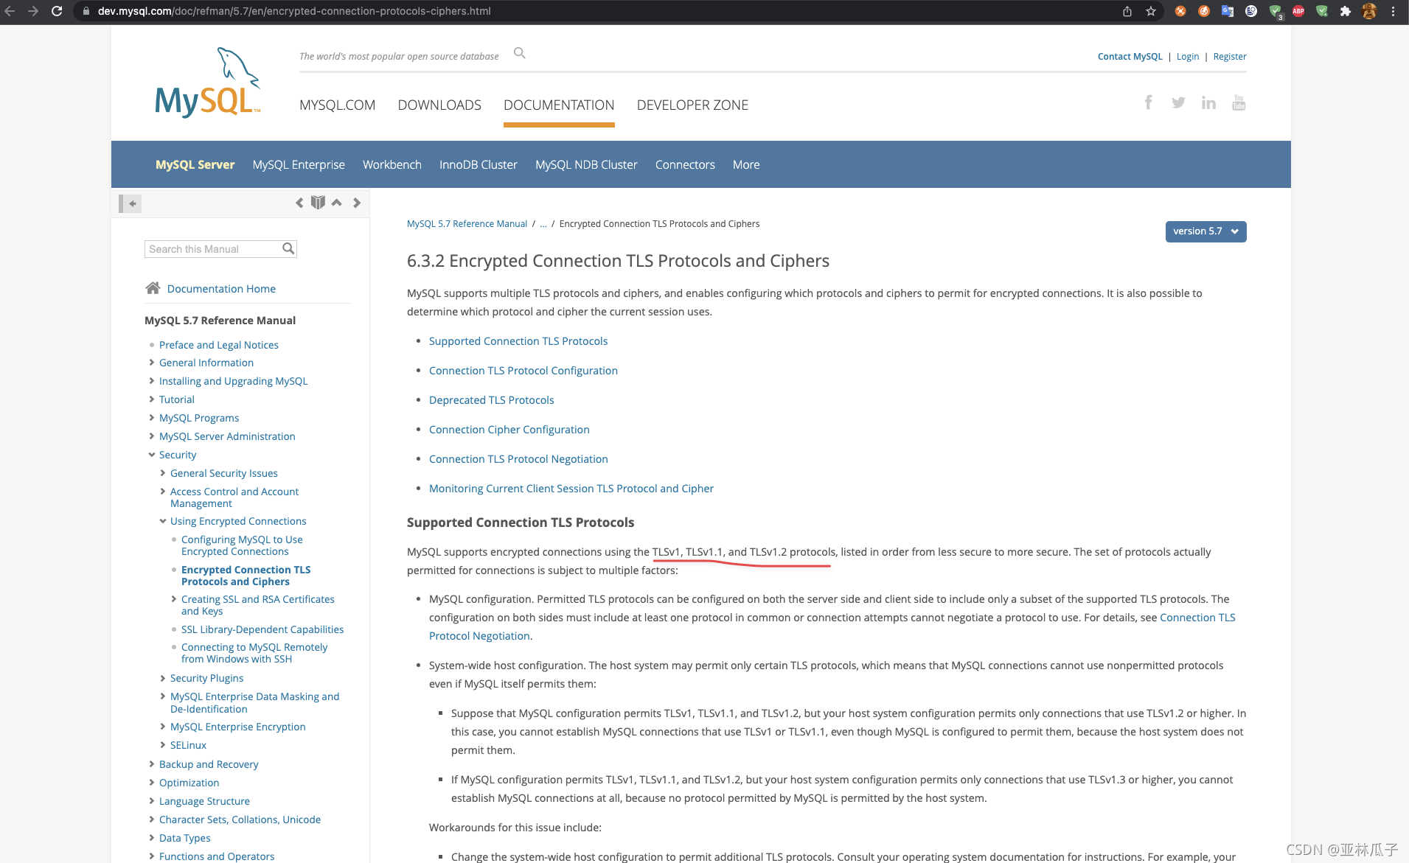The height and width of the screenshot is (863, 1409).
Task: Click the Google Translate extension icon
Action: [1228, 11]
